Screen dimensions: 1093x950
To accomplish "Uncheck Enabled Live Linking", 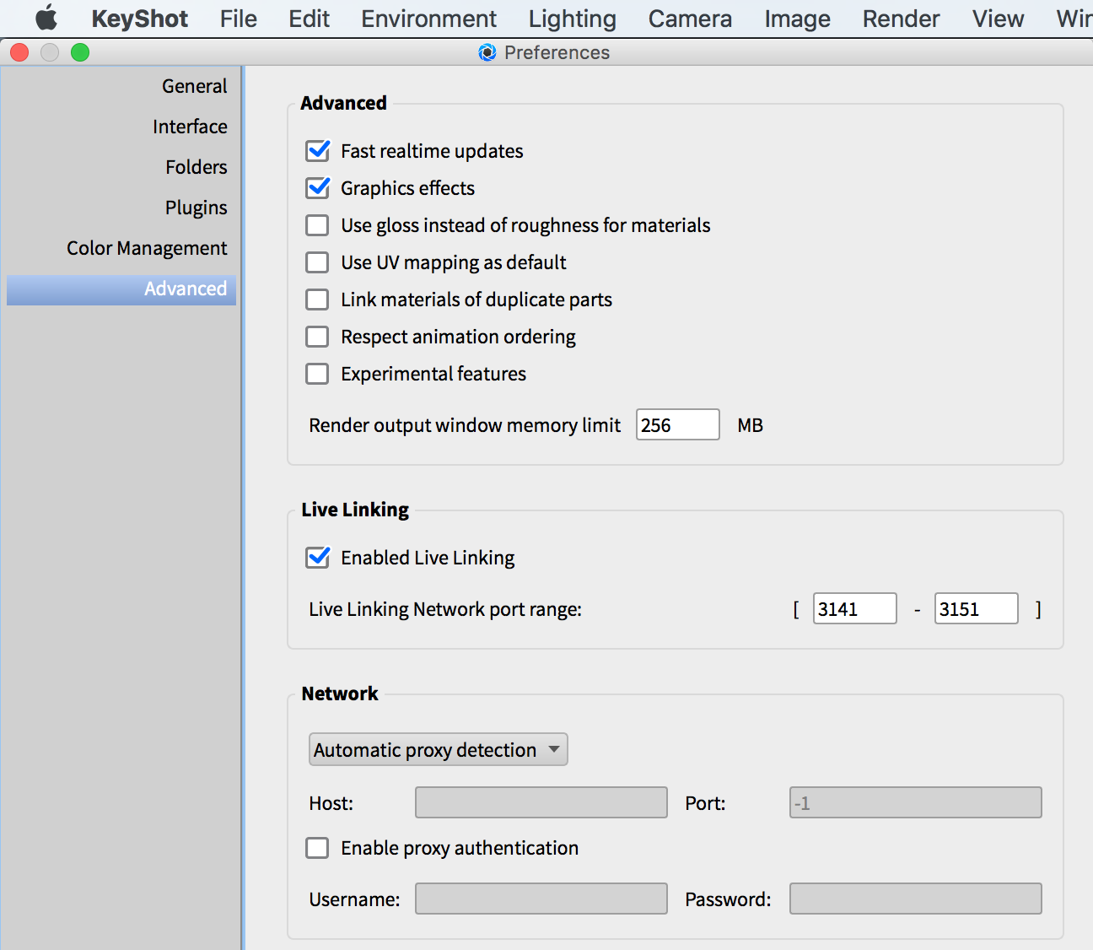I will [x=318, y=558].
